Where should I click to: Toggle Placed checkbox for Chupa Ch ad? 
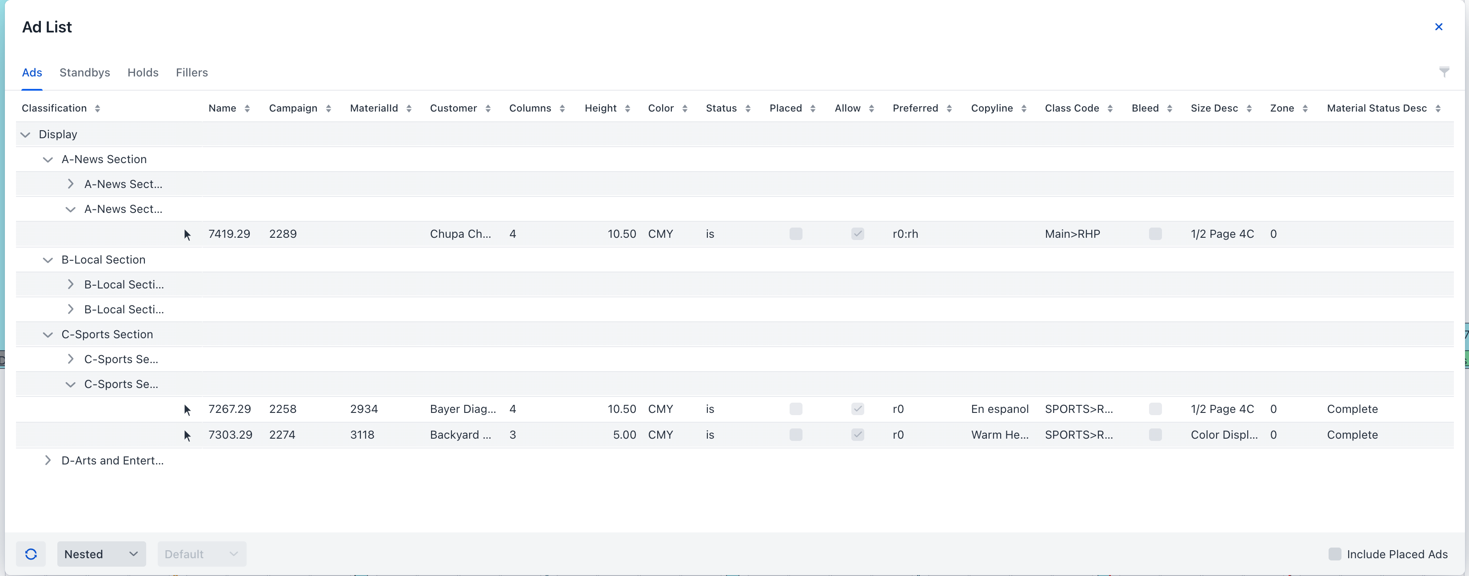[795, 234]
